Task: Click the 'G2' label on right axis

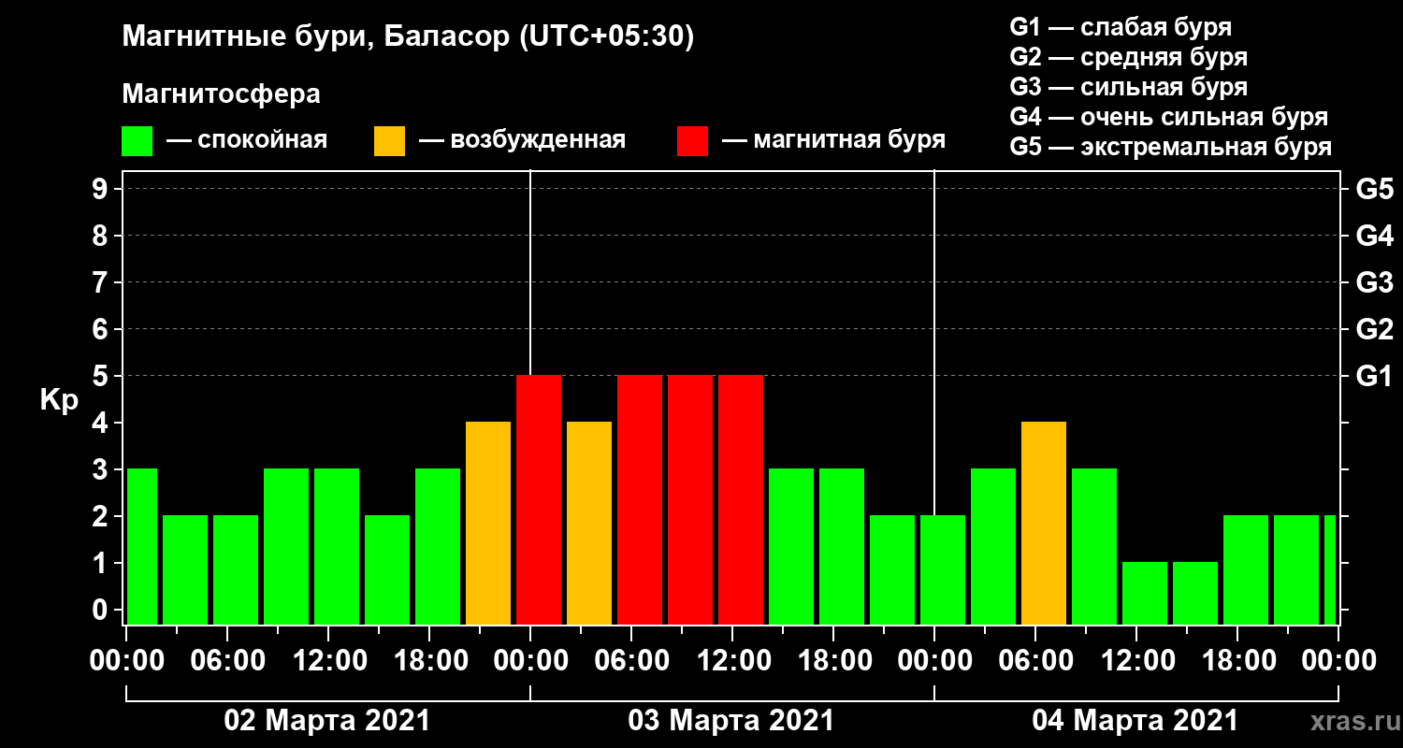Action: tap(1374, 329)
